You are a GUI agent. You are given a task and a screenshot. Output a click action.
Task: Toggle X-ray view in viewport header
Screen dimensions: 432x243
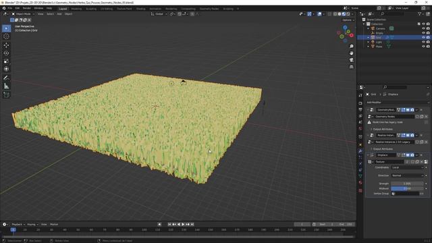pyautogui.click(x=330, y=13)
